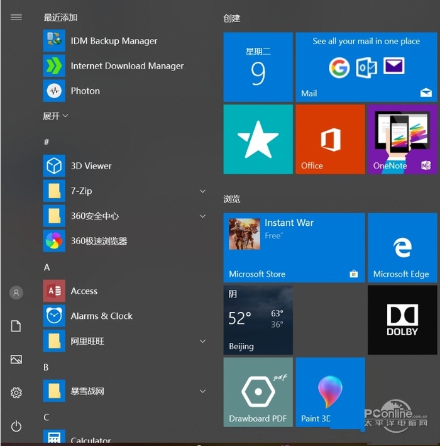The image size is (440, 446).
Task: Open the OneNote tile
Action: point(402,140)
